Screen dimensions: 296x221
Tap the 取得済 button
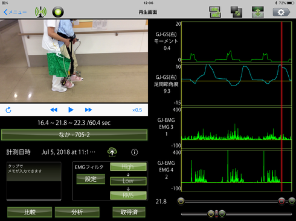[x=129, y=212]
